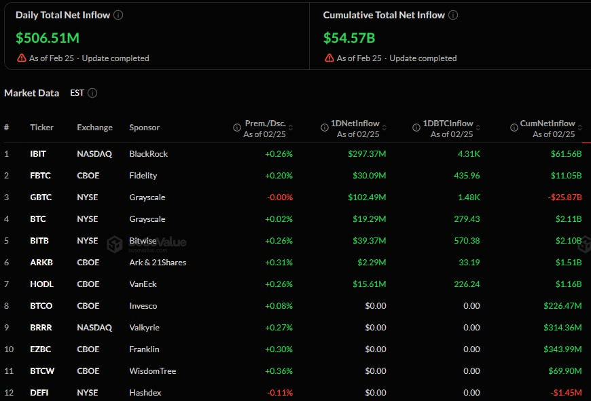Viewport: 591px width, 401px height.
Task: Click warning icon next to Cumulative update status
Action: (x=330, y=58)
